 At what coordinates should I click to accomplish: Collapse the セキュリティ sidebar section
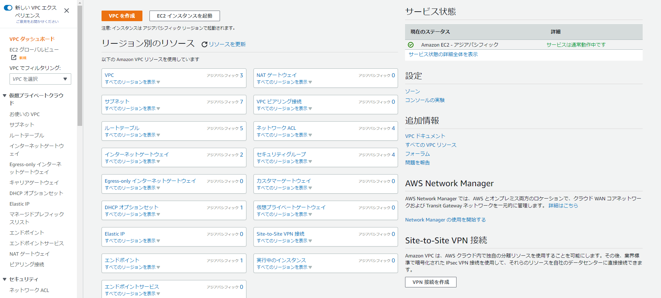pos(5,279)
